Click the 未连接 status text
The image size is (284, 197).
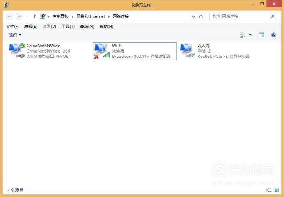click(x=118, y=51)
